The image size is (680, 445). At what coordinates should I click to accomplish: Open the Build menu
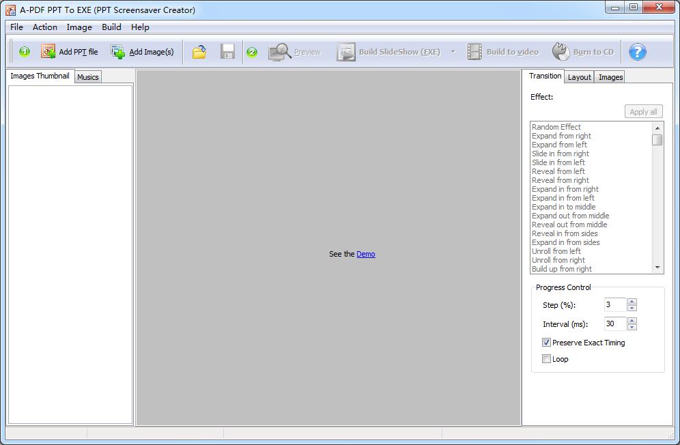(111, 27)
